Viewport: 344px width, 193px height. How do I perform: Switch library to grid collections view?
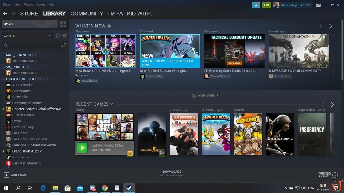(x=63, y=24)
